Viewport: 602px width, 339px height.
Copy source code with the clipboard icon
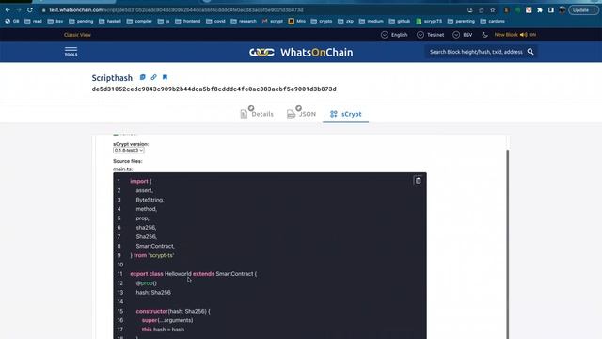(x=418, y=180)
